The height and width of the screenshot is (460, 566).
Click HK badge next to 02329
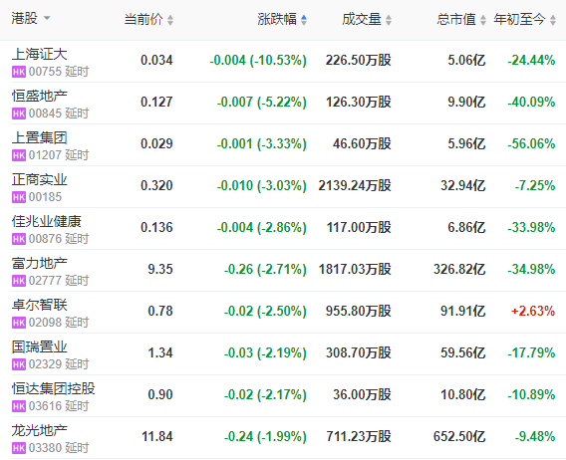tap(19, 364)
